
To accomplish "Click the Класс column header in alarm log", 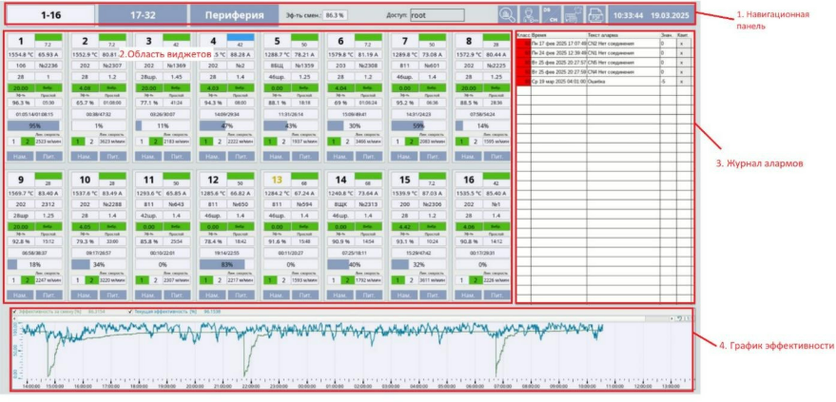I will (523, 35).
